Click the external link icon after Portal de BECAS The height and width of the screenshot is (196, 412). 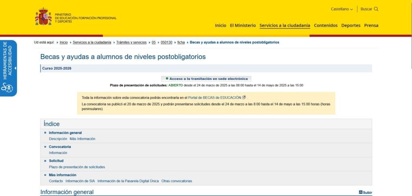tap(244, 97)
